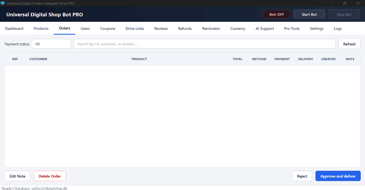Switch to the Products tab
The width and height of the screenshot is (365, 190).
coord(41,28)
